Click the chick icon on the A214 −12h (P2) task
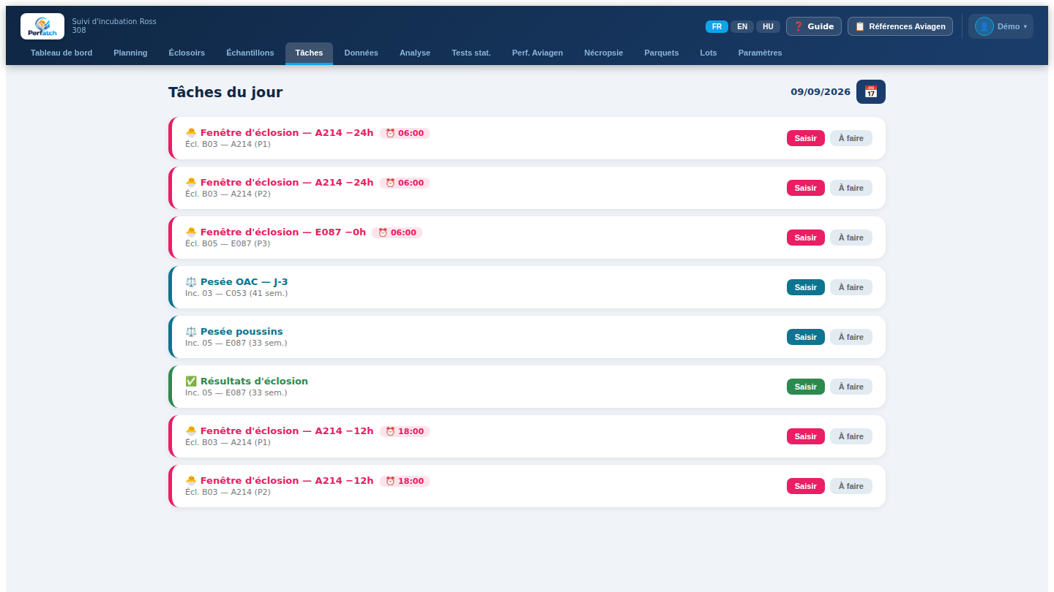Screen dimensions: 1054x592 click(191, 481)
